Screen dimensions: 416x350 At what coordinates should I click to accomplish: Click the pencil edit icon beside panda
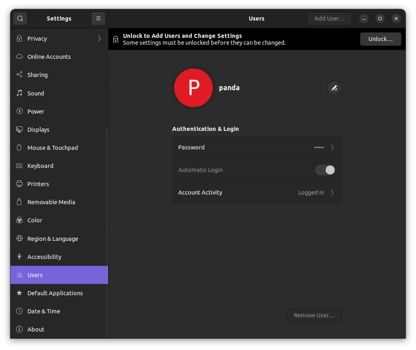(334, 88)
